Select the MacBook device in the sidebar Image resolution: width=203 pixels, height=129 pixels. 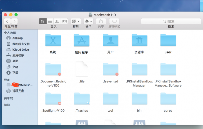tap(20, 85)
